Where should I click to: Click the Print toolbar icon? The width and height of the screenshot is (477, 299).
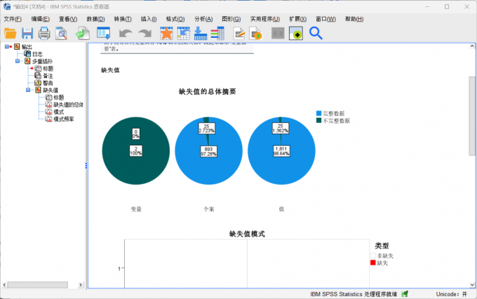[x=44, y=33]
